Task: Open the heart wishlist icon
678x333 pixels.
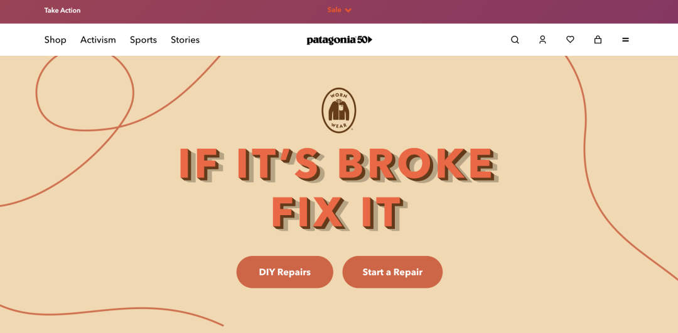Action: click(x=570, y=40)
